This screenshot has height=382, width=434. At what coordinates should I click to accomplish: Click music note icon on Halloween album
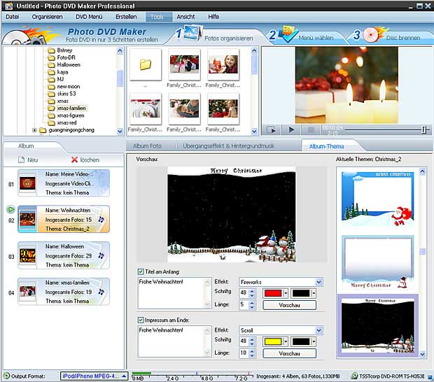tap(101, 255)
